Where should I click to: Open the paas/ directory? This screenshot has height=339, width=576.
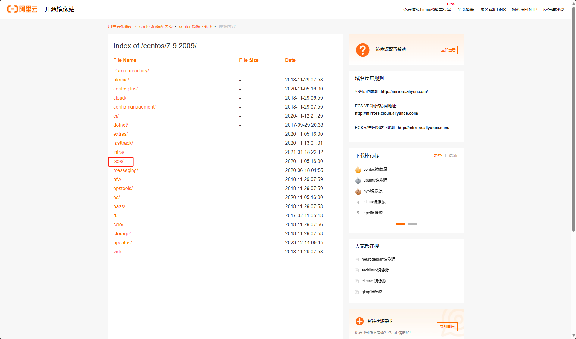[119, 206]
